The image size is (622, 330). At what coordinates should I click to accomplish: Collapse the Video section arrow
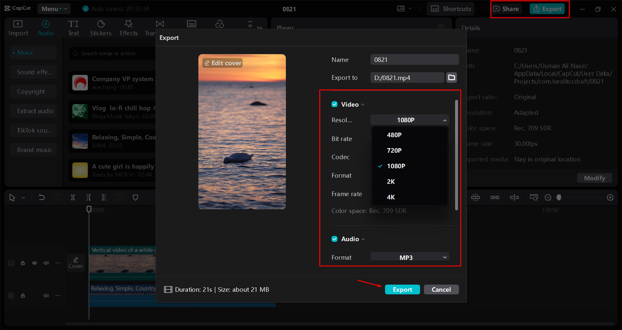pos(363,104)
